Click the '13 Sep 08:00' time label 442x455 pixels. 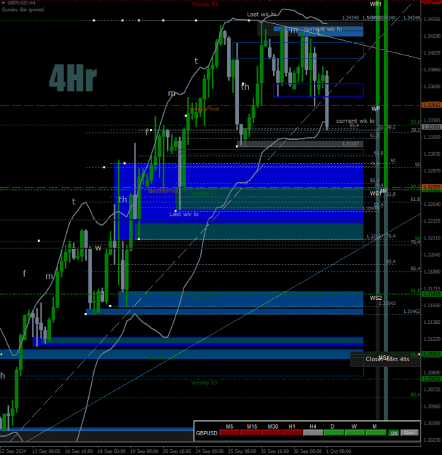tap(46, 451)
